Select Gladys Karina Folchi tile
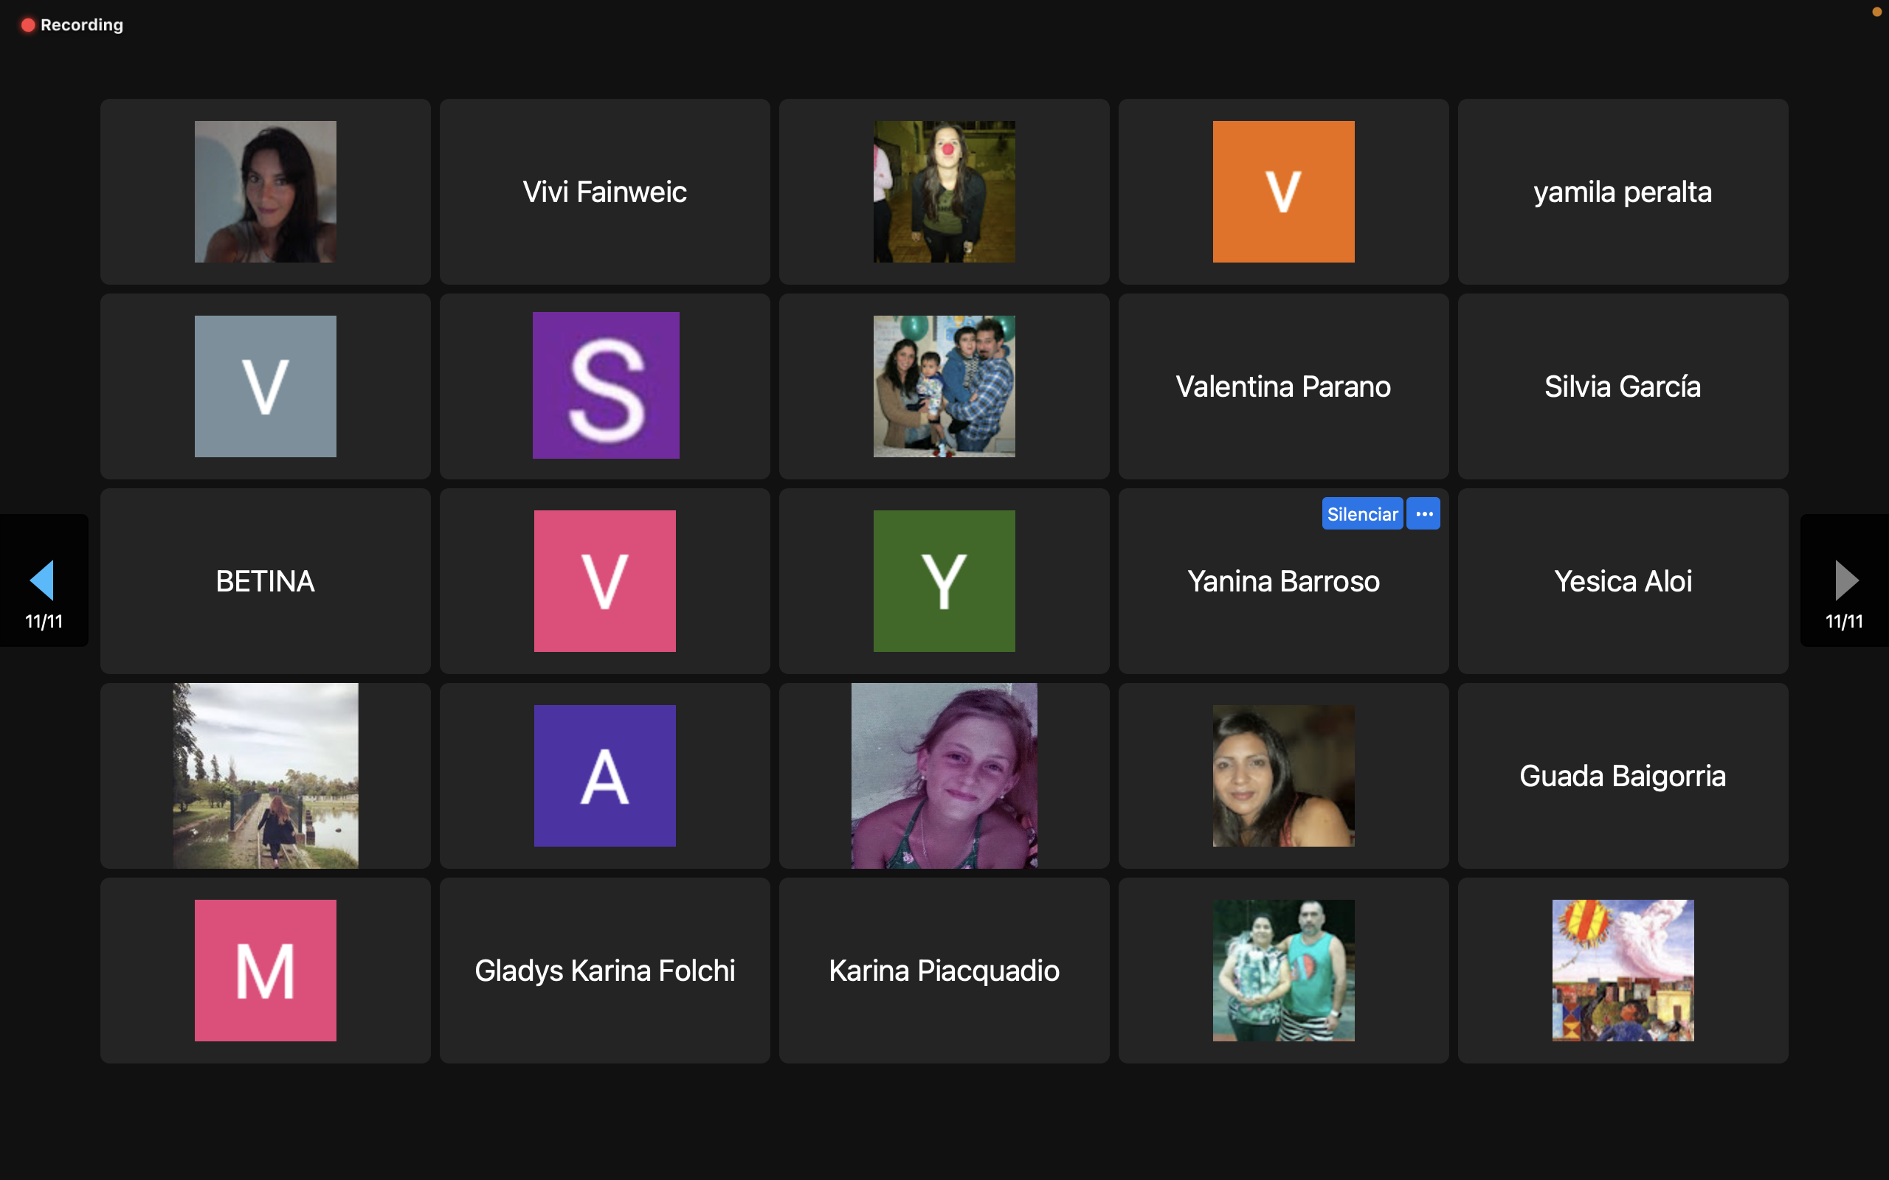1889x1180 pixels. click(x=605, y=970)
